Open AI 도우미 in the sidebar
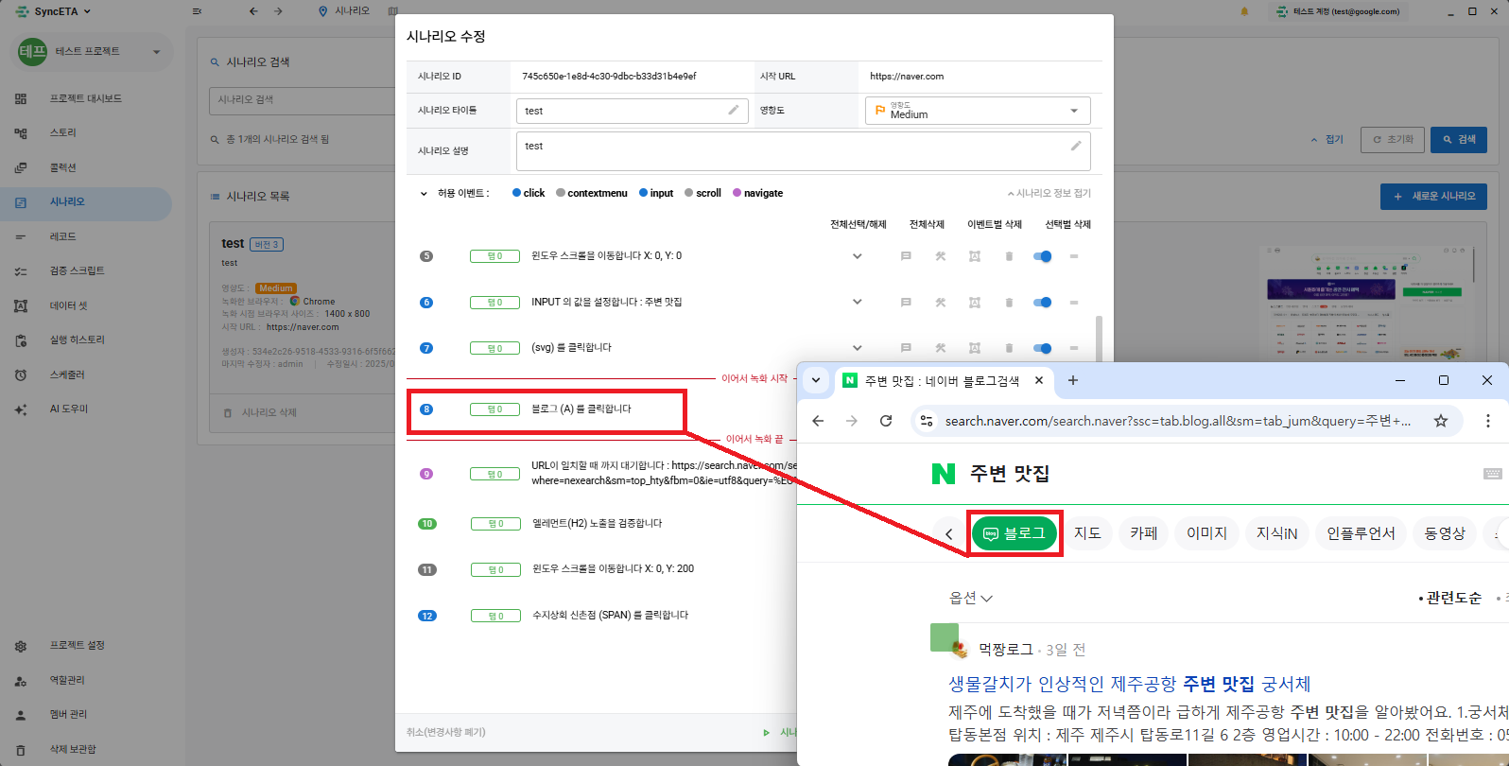 pyautogui.click(x=69, y=409)
